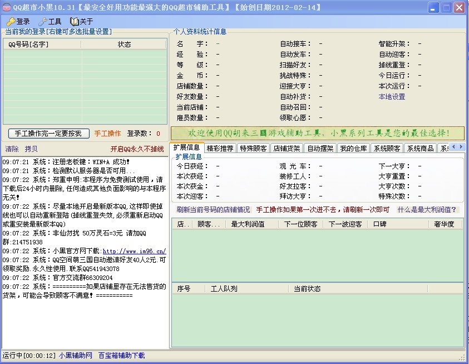Click the 最大利润值 column header
The image size is (469, 364).
click(253, 224)
